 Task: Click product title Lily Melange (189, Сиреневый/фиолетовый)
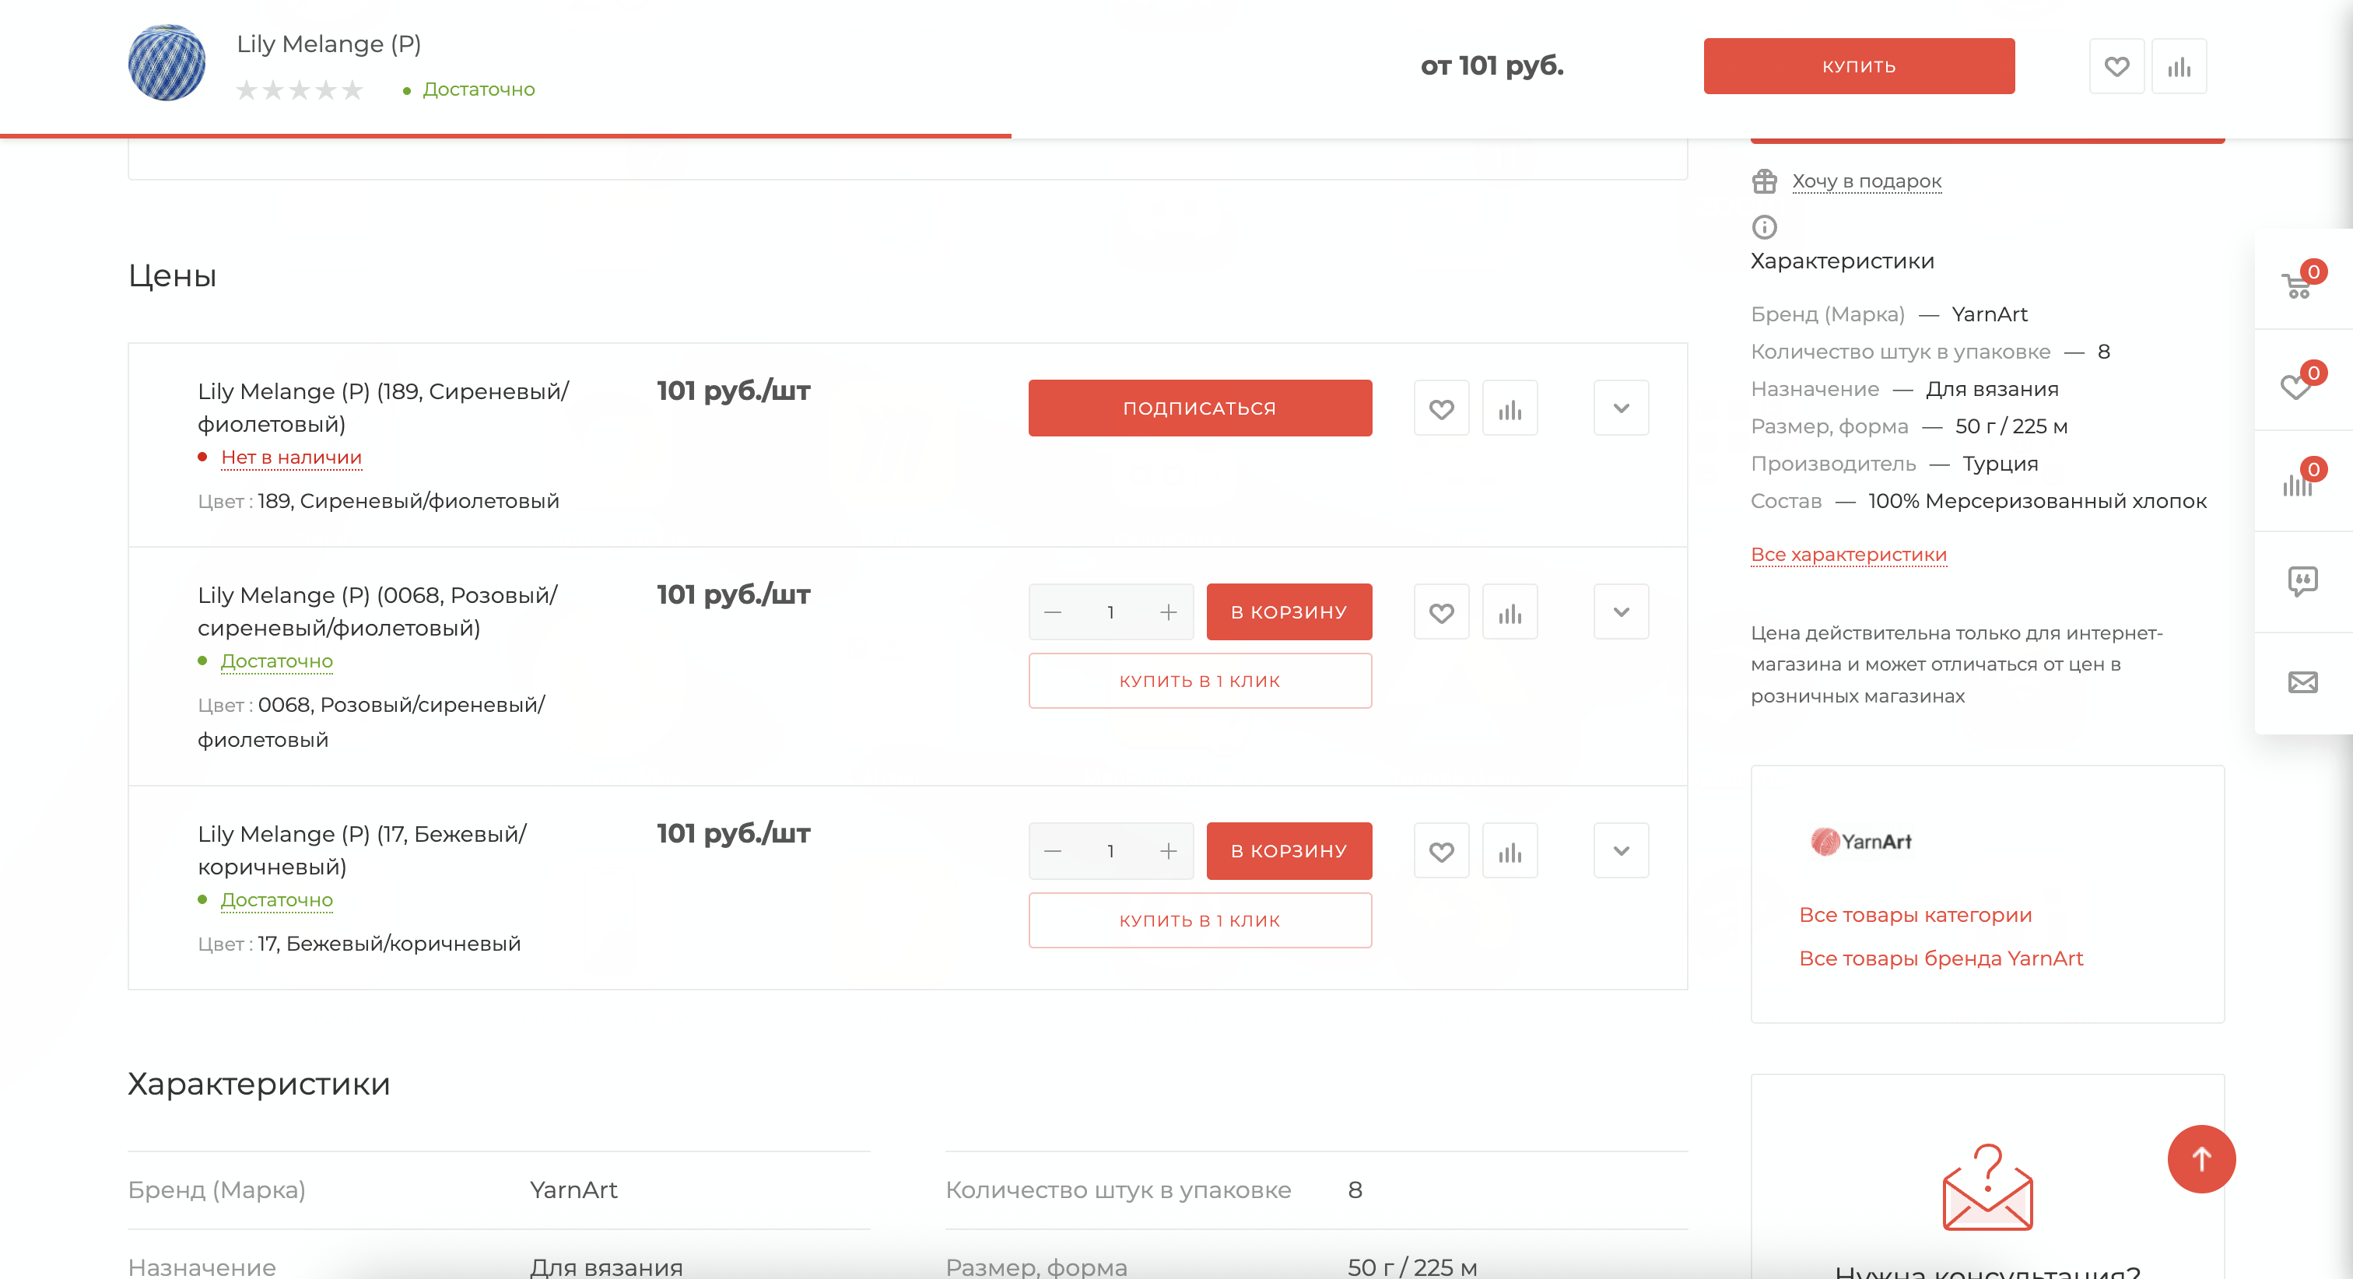(383, 408)
